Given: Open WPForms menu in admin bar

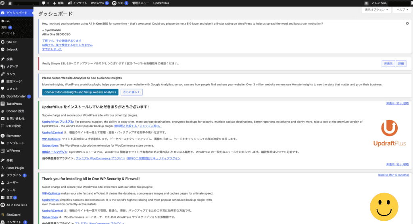Looking at the screenshot, I should point(100,3).
